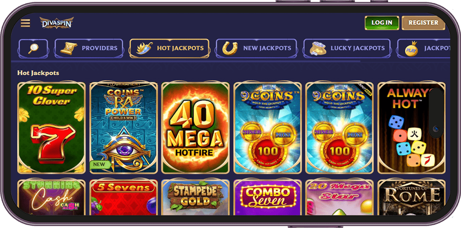
Task: Select the Always Hot dice game
Action: 411,127
